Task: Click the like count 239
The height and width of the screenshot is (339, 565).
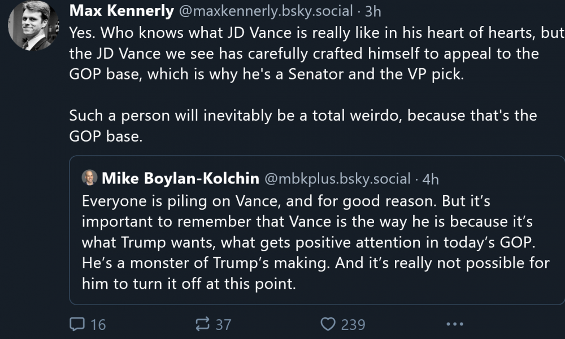Action: (x=353, y=324)
